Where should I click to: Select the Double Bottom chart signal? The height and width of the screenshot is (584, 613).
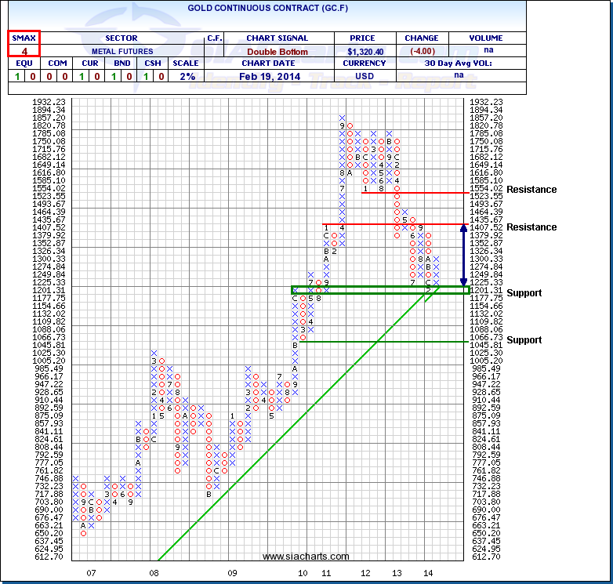[277, 51]
